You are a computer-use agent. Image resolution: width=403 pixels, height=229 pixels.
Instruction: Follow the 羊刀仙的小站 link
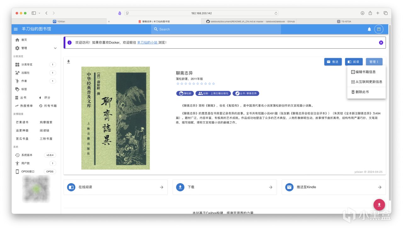[147, 42]
